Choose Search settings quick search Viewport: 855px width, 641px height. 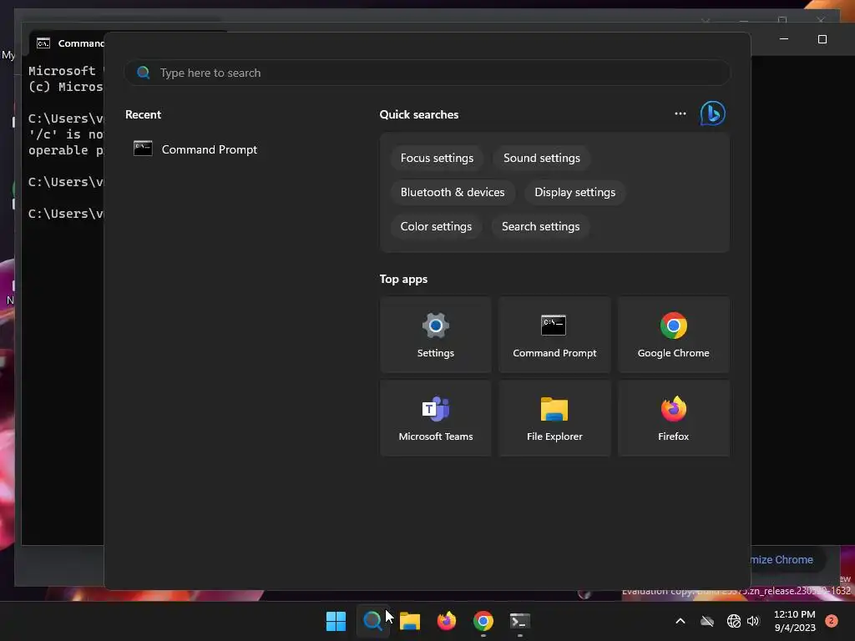click(540, 227)
